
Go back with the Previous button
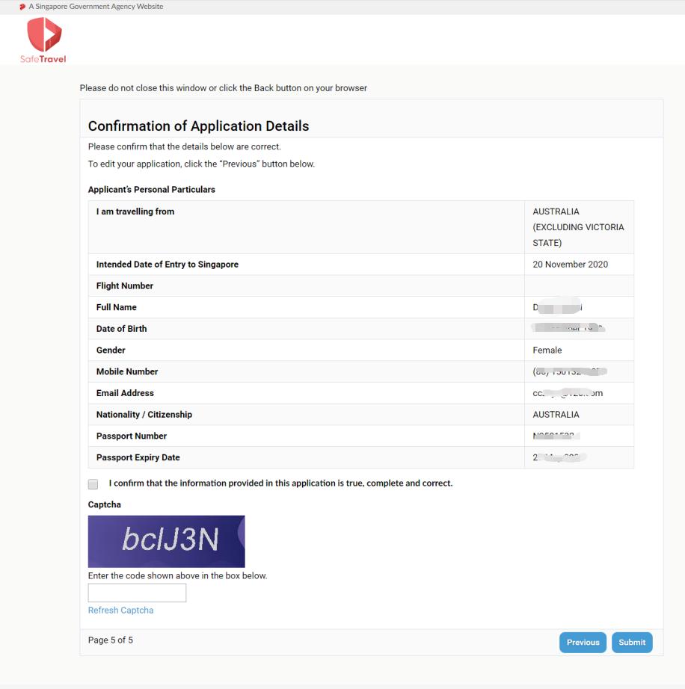pyautogui.click(x=583, y=643)
